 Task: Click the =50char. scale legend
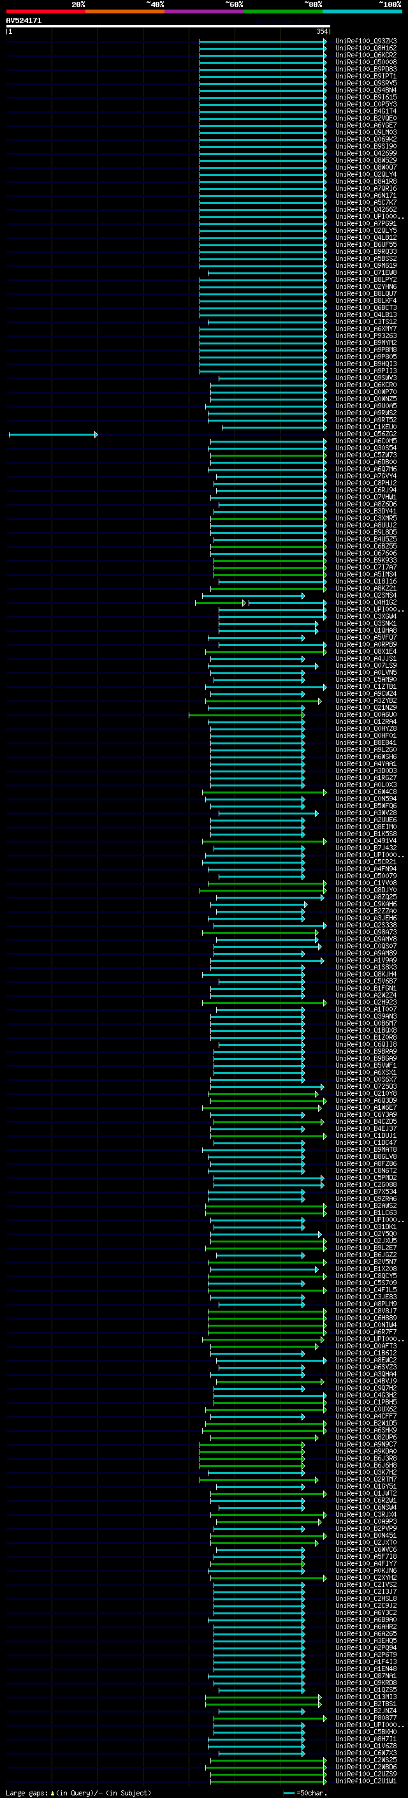(x=305, y=1792)
